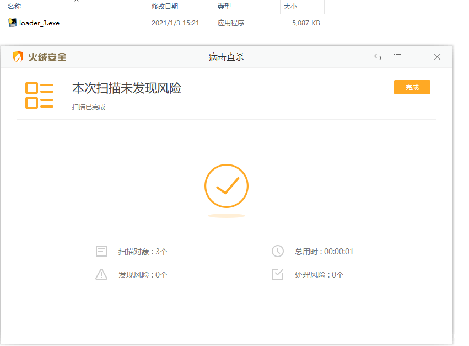469x346 pixels.
Task: Click the 本次扫描未发现风险 heading
Action: pos(127,88)
